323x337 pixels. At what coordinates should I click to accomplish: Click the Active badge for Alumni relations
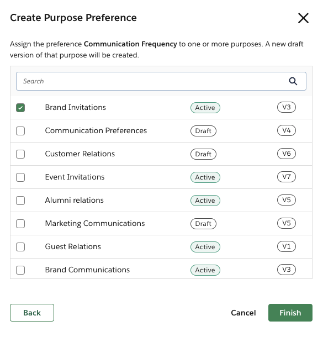click(205, 201)
